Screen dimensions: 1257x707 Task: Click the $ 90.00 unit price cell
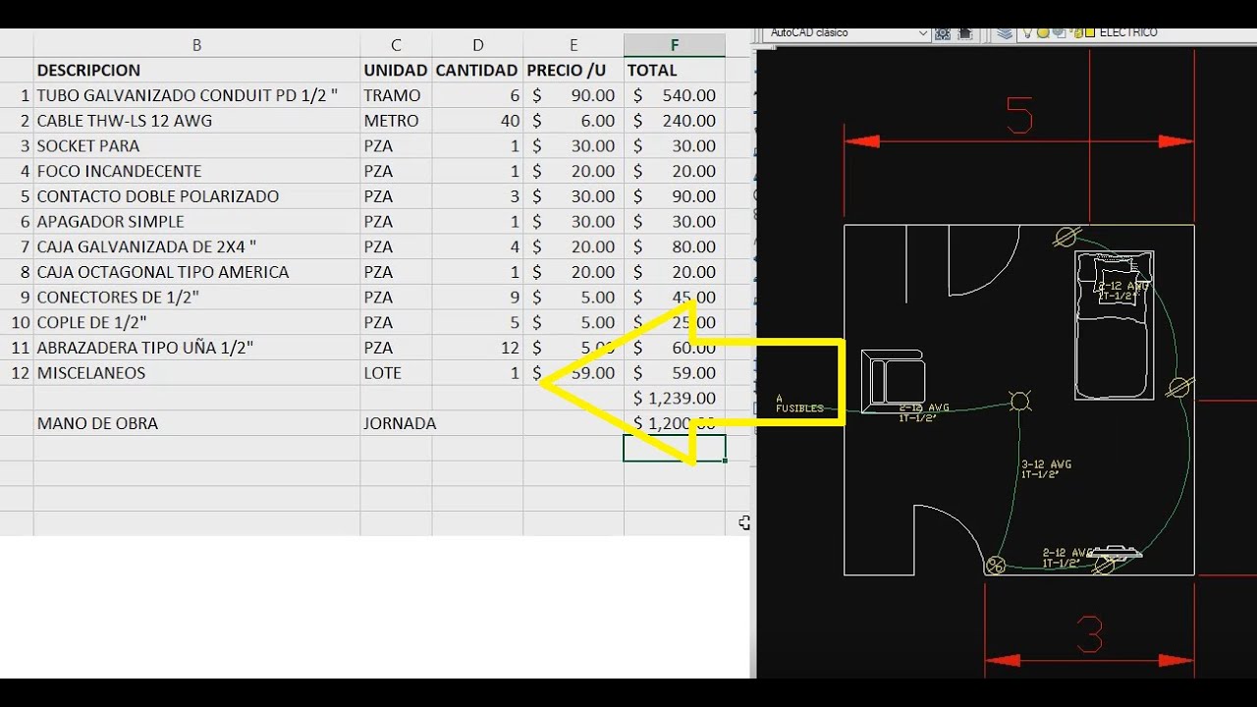pos(574,95)
